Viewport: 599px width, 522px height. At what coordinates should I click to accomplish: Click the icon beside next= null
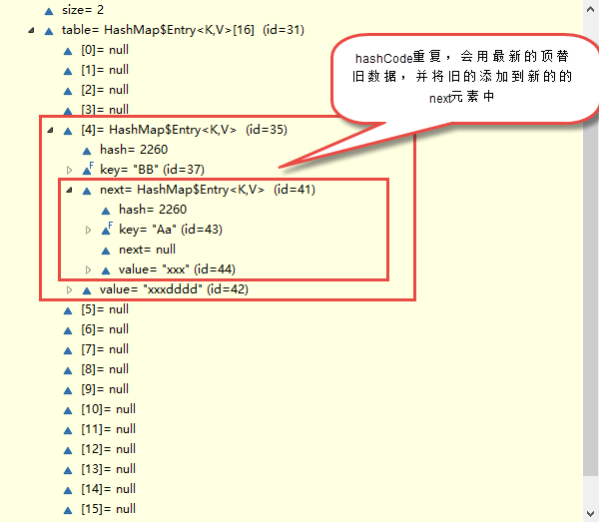pos(106,251)
